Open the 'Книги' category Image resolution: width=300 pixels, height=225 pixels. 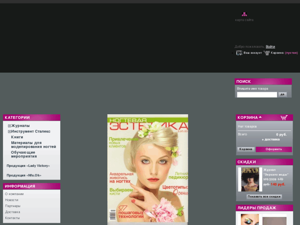pyautogui.click(x=17, y=137)
